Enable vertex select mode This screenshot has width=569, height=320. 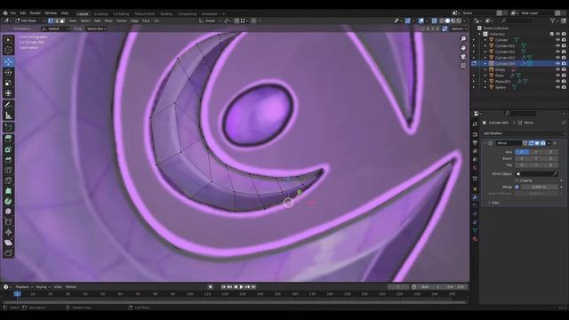tap(51, 21)
